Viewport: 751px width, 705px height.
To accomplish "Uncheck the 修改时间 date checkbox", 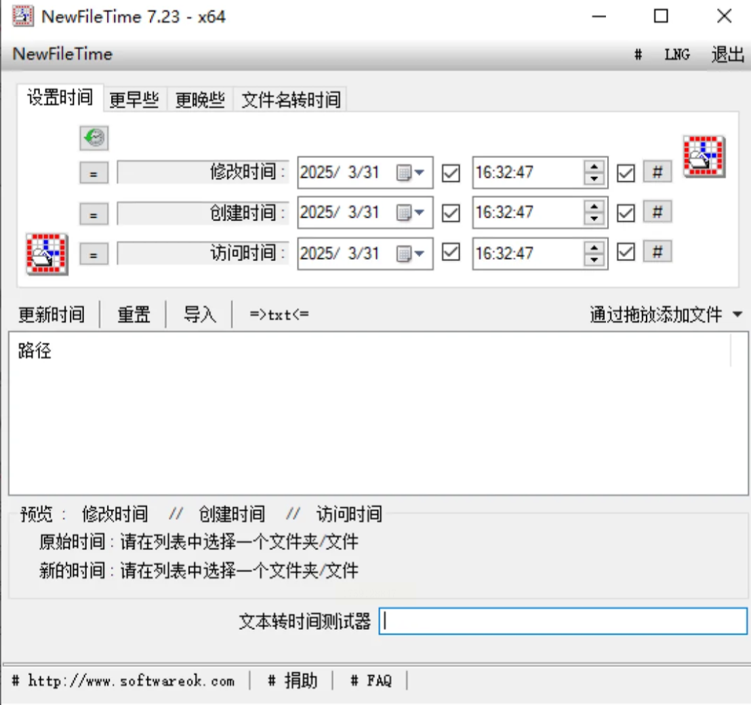I will (451, 173).
